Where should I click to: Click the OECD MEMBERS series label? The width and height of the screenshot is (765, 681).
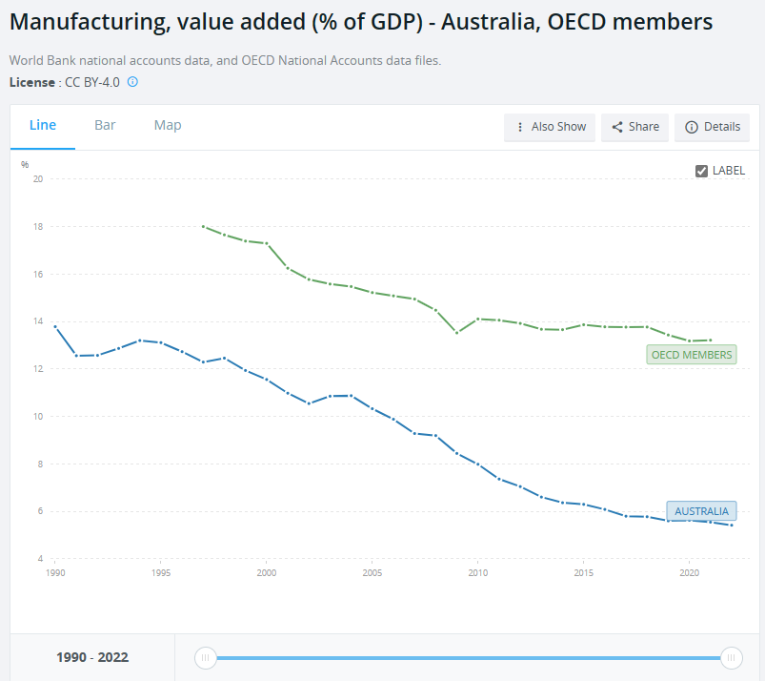pyautogui.click(x=692, y=355)
